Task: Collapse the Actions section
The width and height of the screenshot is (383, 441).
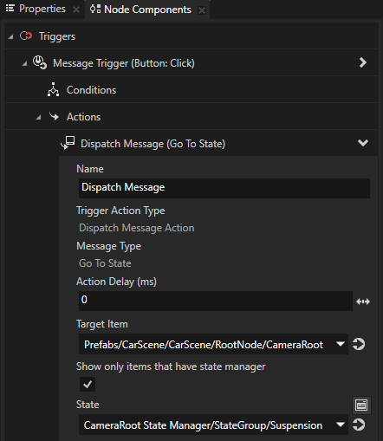Action: (38, 117)
